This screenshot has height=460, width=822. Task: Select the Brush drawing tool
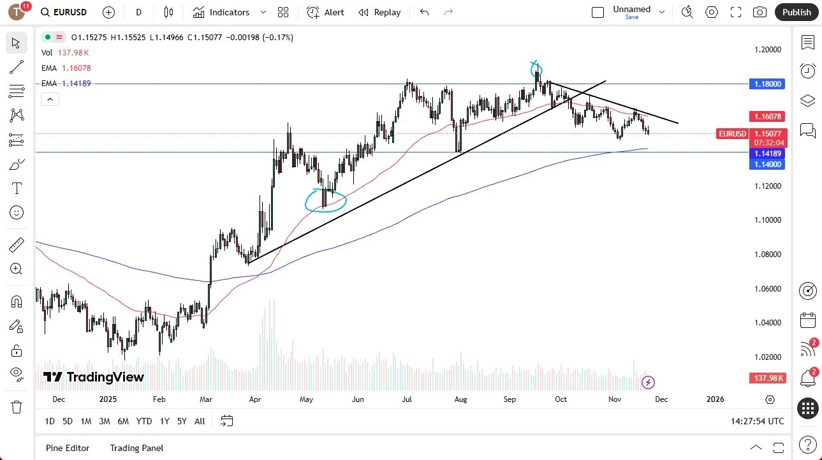[x=17, y=163]
